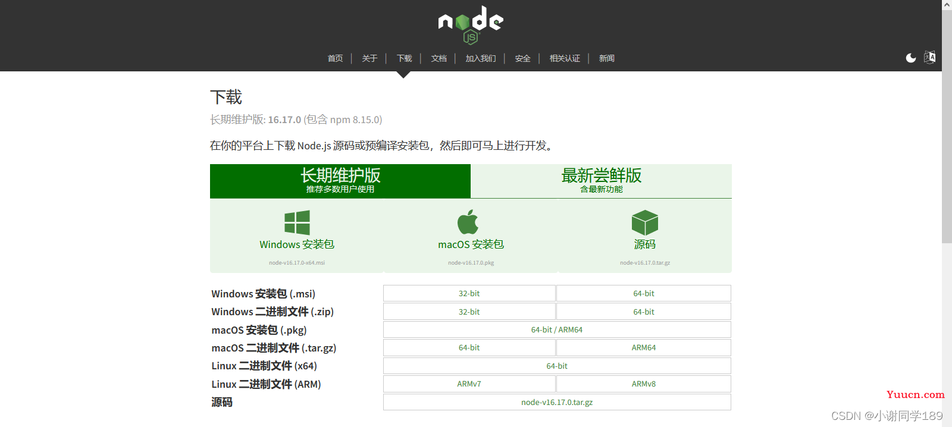
Task: Click node-v16.17.0.tar.gz source link in table
Action: (557, 402)
